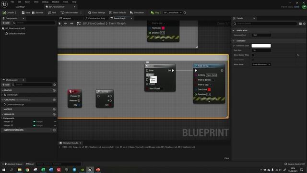Expand EventGraph tree item in My Blueprint
Viewport: 307px width, 173px height.
2,95
